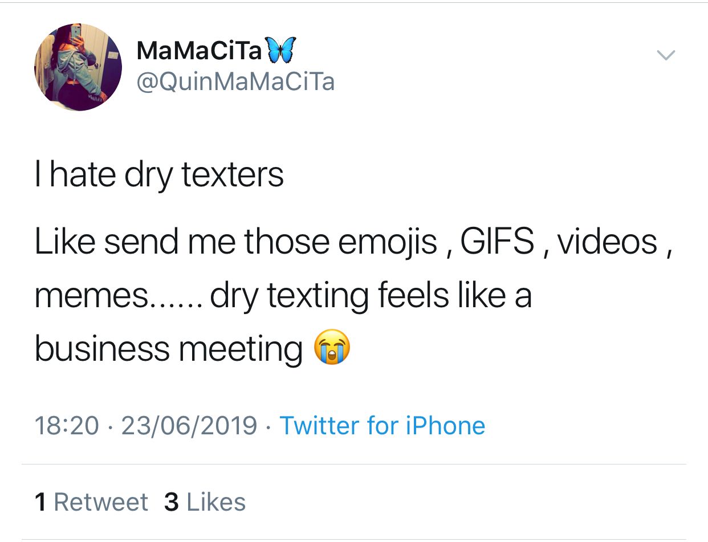The height and width of the screenshot is (542, 708).
Task: Click the word "emojis" in the tweet
Action: (x=387, y=242)
